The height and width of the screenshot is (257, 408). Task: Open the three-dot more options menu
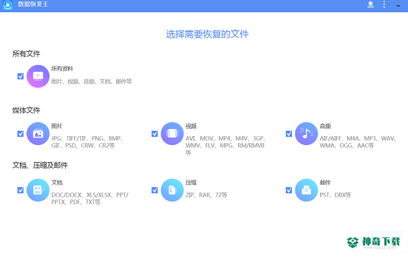coord(384,5)
